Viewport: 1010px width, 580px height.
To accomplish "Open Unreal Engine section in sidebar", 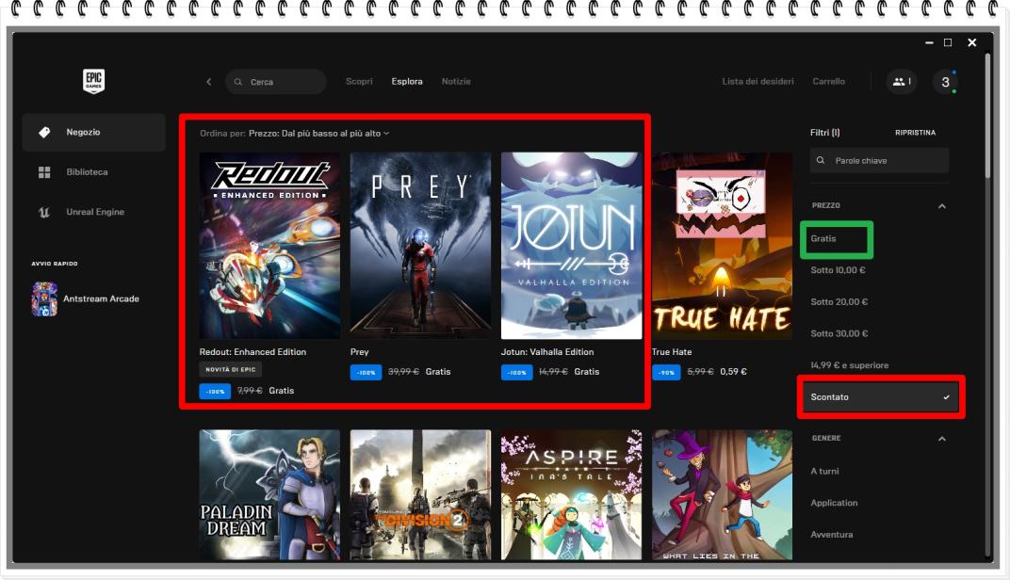I will [93, 212].
